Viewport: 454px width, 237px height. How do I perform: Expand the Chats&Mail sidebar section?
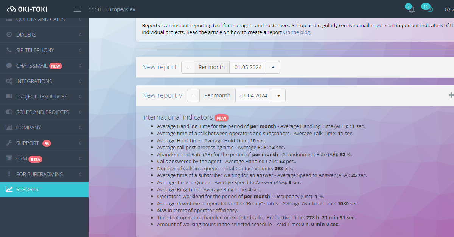coord(79,66)
